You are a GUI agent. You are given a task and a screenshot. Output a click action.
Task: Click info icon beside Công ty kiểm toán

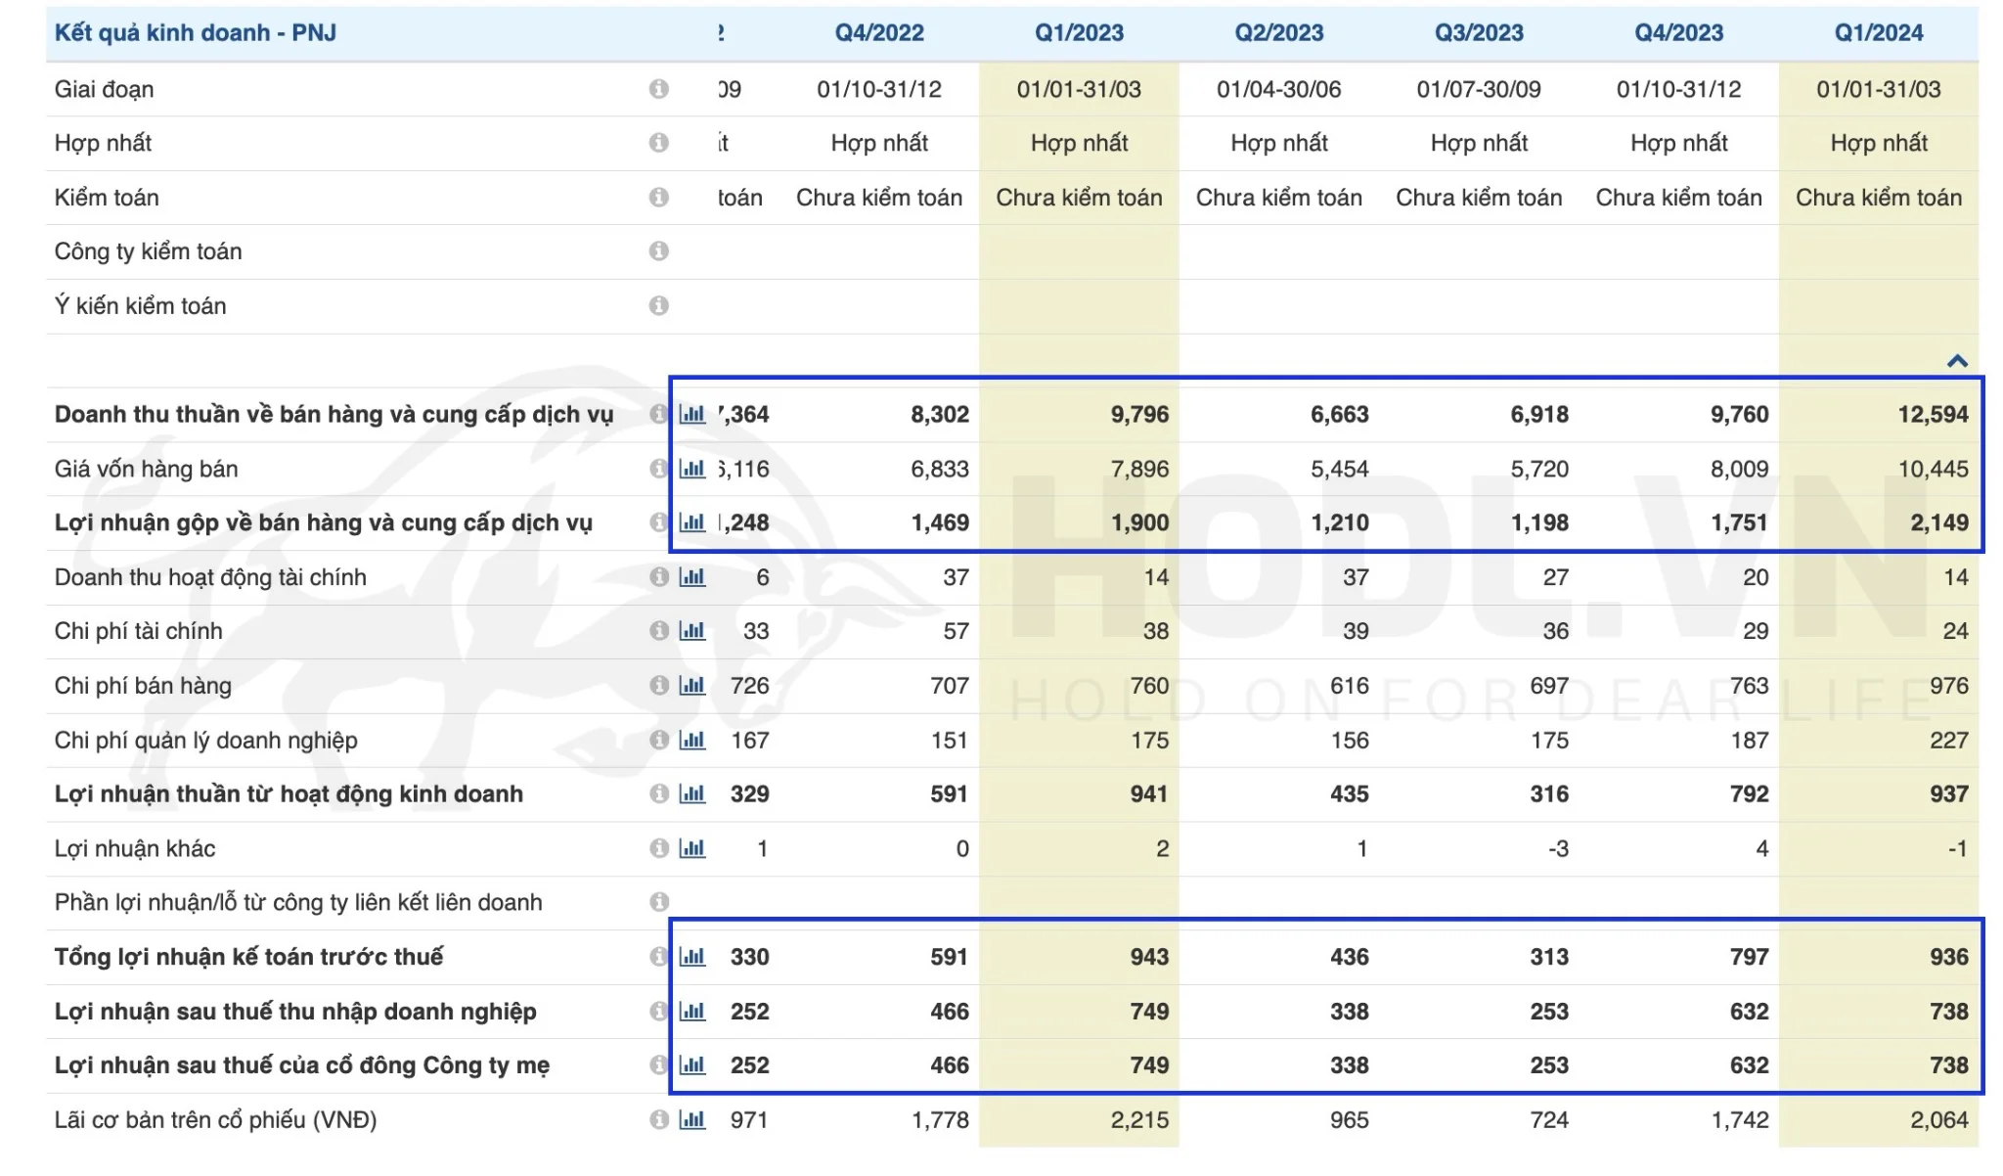point(659,251)
